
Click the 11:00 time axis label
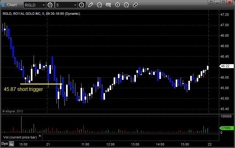(85, 144)
